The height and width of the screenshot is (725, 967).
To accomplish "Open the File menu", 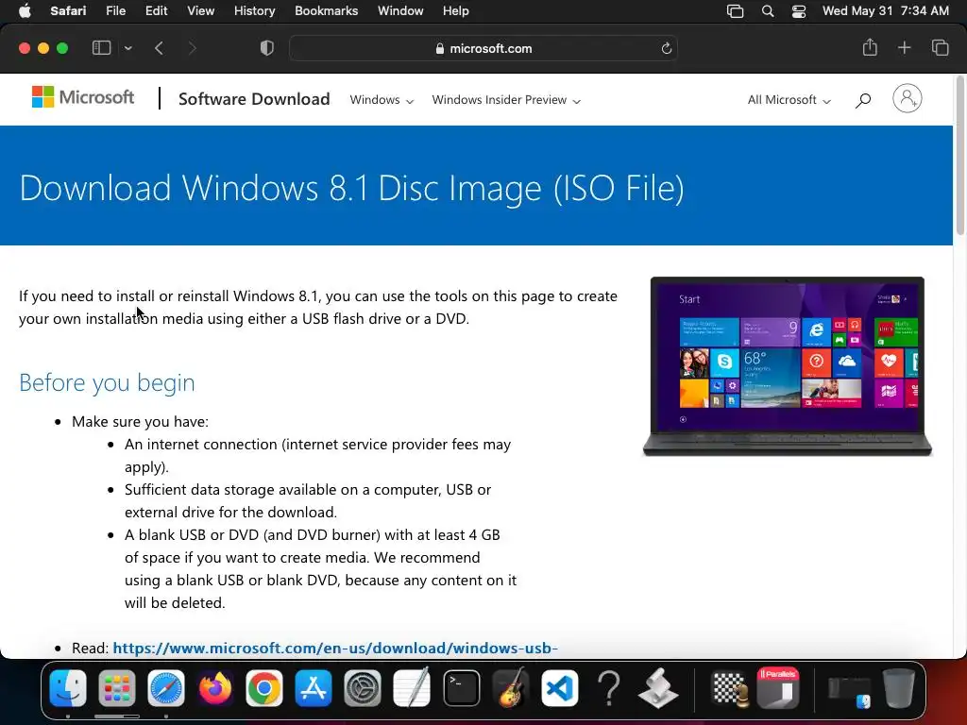I will click(115, 11).
